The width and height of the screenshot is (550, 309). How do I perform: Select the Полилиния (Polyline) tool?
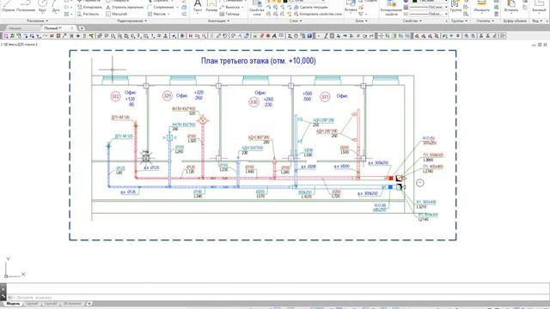tap(26, 6)
